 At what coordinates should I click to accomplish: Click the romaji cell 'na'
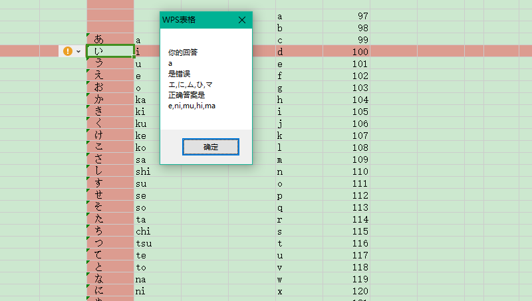[x=158, y=279]
